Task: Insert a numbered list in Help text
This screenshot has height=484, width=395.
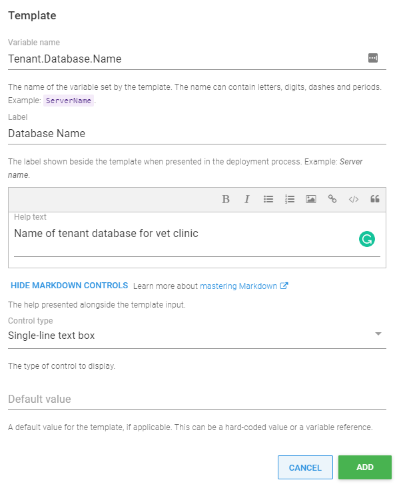Action: coord(289,199)
